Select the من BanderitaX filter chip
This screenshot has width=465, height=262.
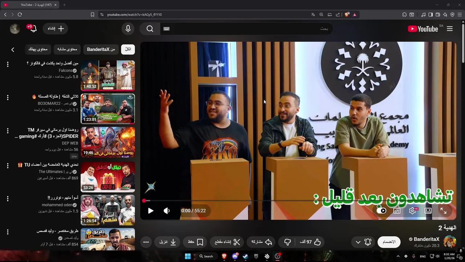tap(101, 49)
